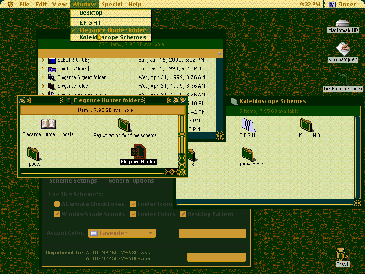Expand the Elegance folder row triangle
The height and width of the screenshot is (274, 365).
click(43, 86)
